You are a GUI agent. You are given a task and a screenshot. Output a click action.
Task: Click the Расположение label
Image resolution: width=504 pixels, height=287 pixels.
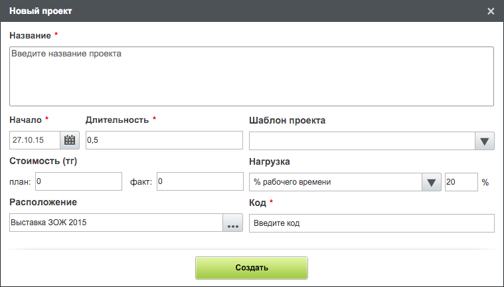click(43, 202)
